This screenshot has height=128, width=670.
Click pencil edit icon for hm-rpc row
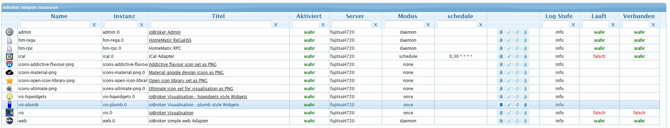tap(509, 48)
